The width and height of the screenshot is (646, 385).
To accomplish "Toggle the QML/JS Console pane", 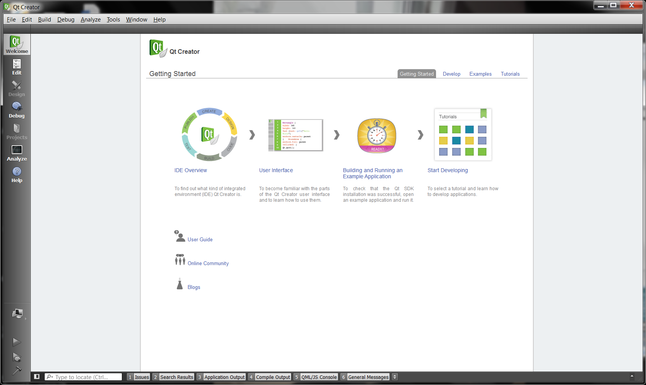I will pos(316,377).
